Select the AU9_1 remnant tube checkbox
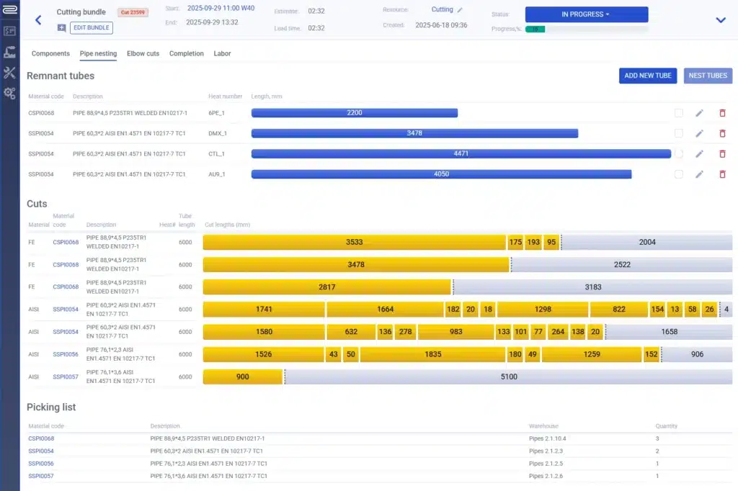The height and width of the screenshot is (491, 738). click(x=678, y=174)
